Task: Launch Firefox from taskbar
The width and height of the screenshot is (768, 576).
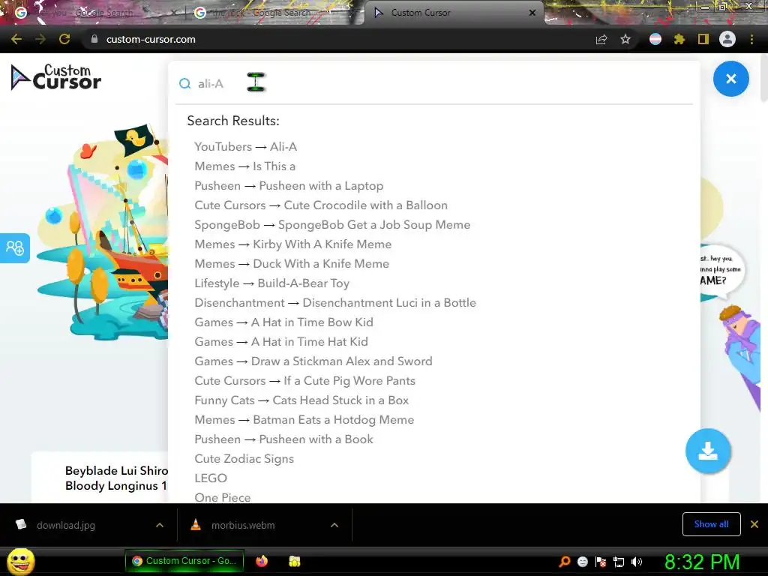Action: pos(262,561)
